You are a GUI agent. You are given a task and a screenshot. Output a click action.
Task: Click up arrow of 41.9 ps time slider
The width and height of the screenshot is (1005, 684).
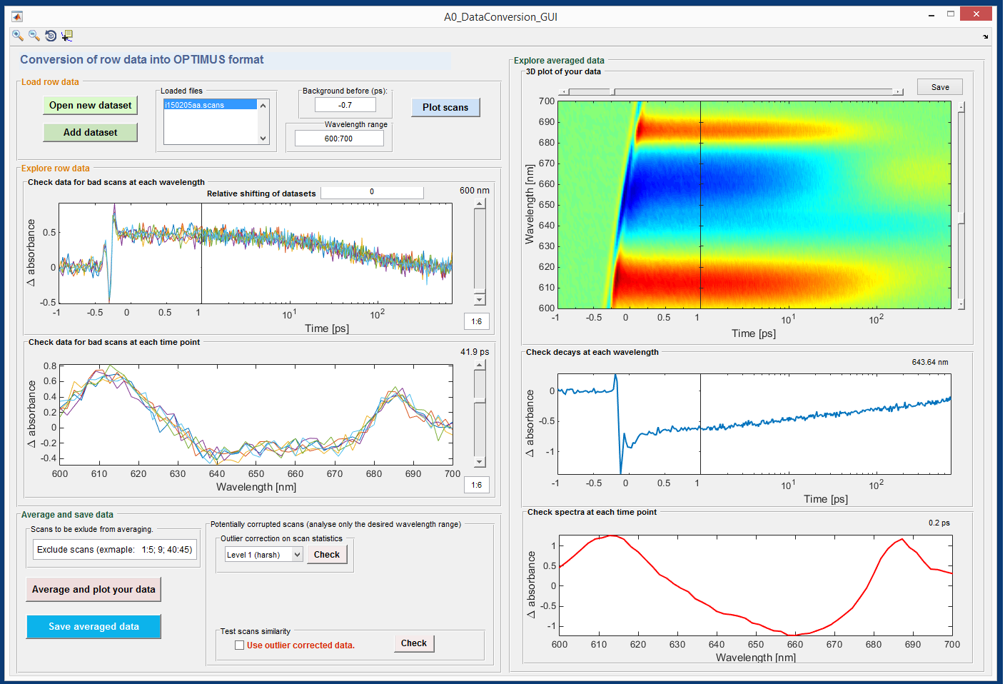(x=480, y=365)
